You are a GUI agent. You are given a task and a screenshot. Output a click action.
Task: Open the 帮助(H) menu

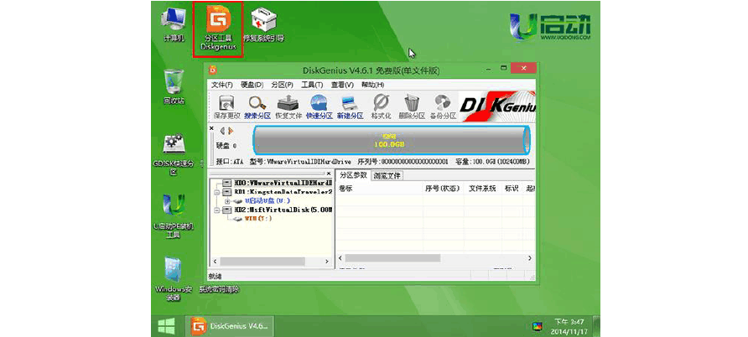(372, 85)
